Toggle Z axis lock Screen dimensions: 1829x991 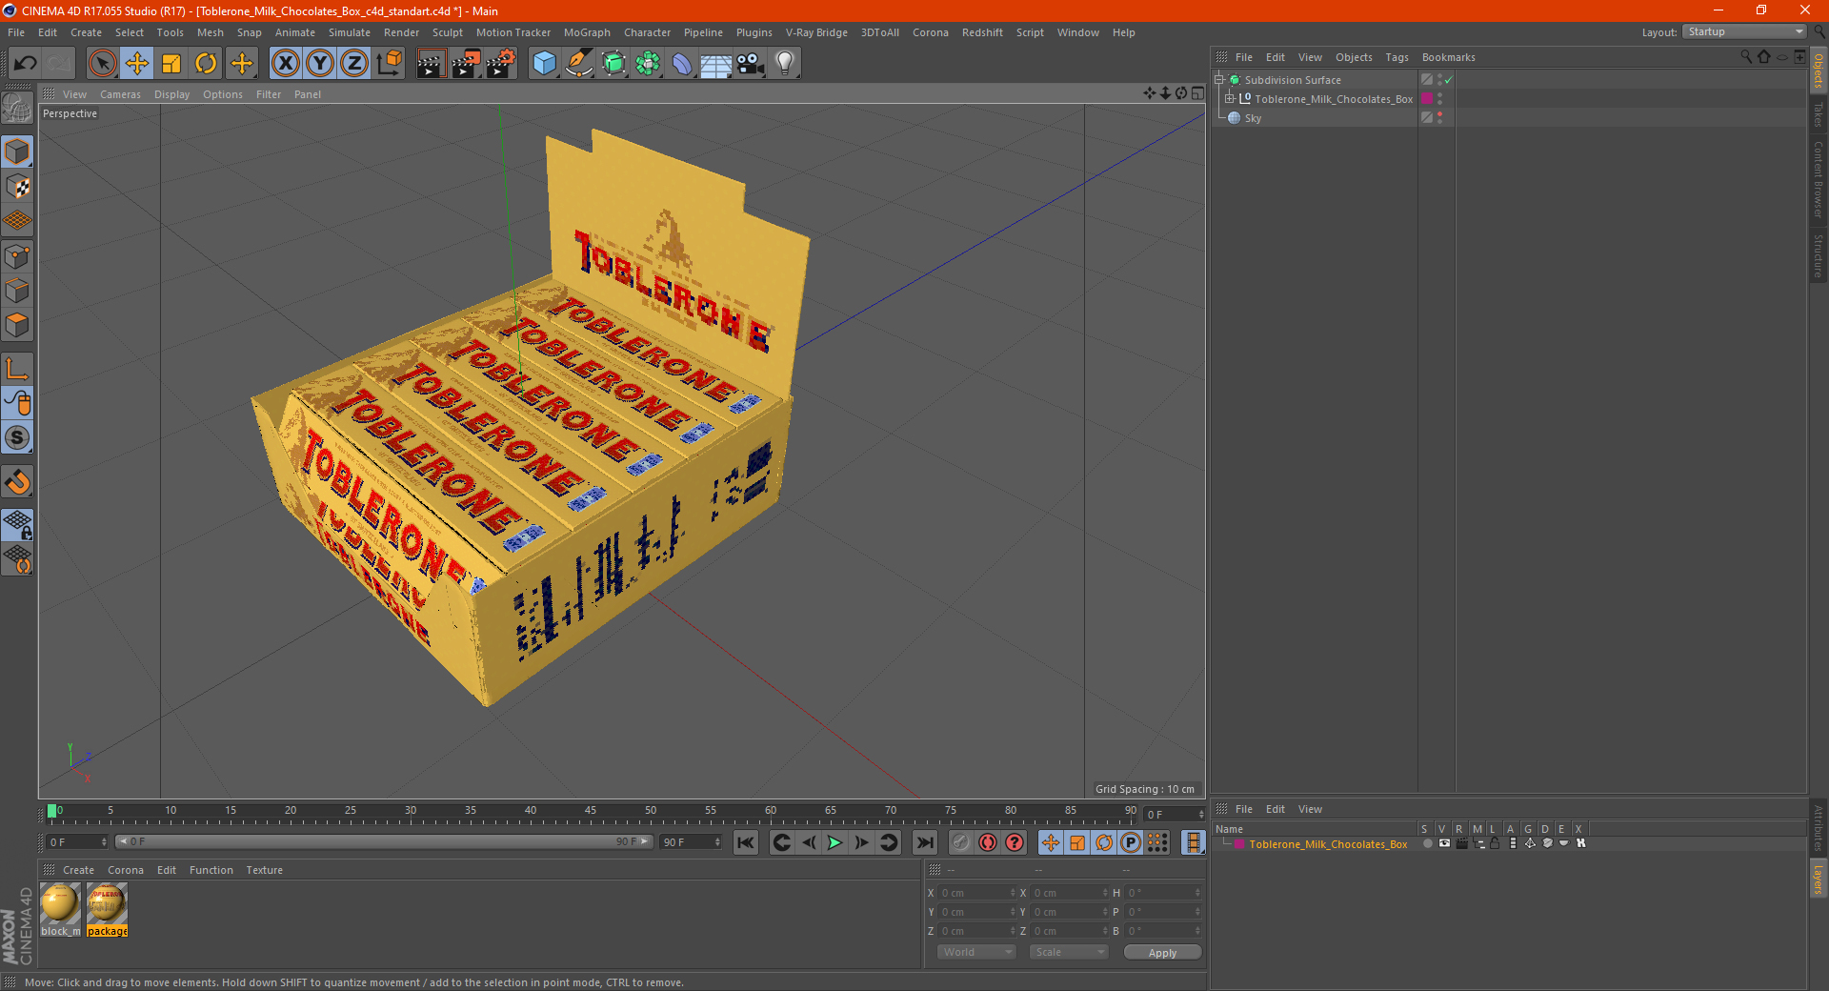tap(354, 64)
